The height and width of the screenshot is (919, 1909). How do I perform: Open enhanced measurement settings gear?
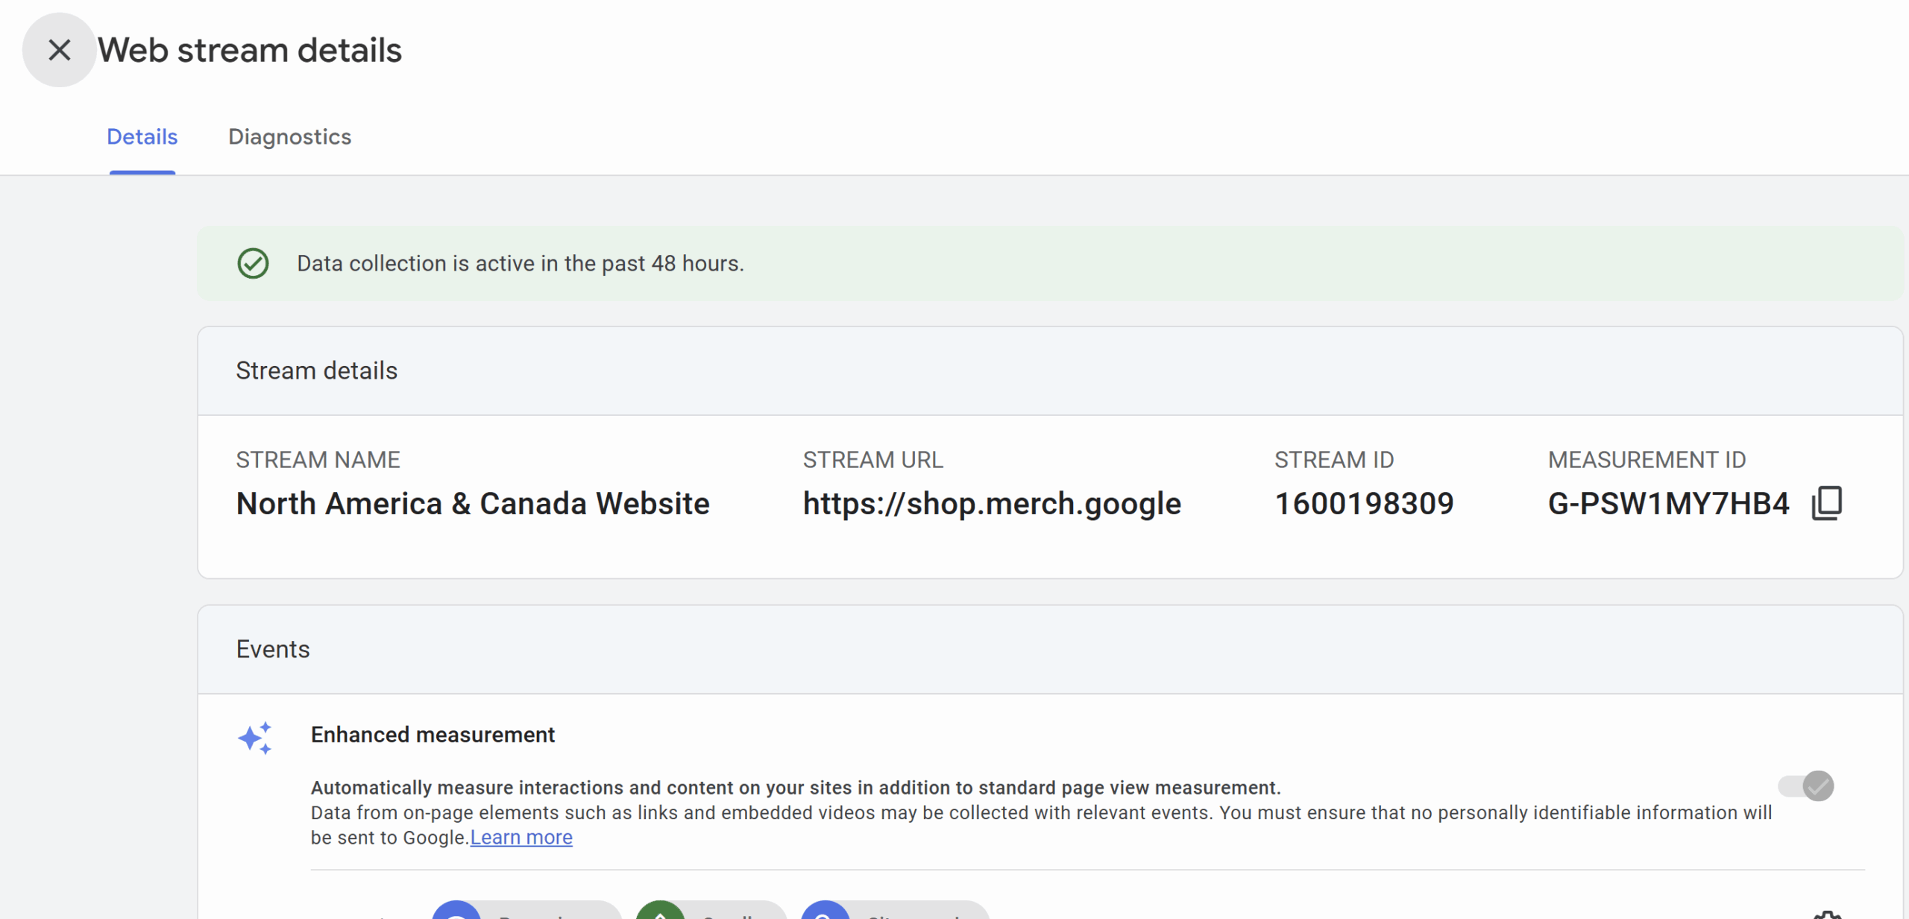[1826, 914]
